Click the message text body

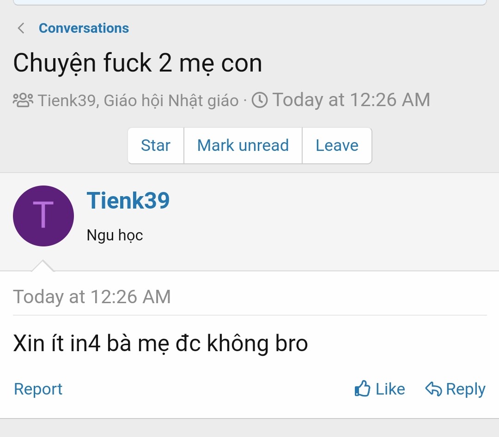click(x=160, y=343)
